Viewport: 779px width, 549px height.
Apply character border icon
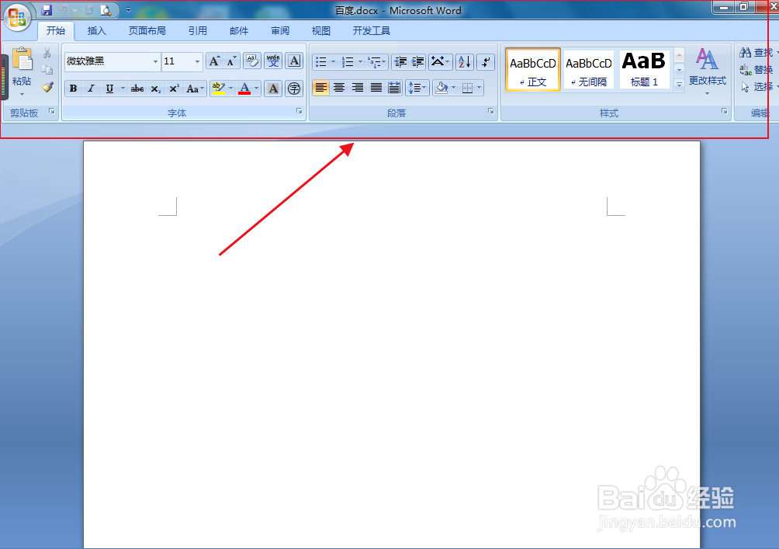[294, 61]
